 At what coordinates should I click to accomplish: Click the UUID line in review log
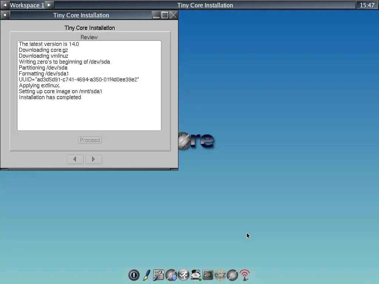pos(79,80)
